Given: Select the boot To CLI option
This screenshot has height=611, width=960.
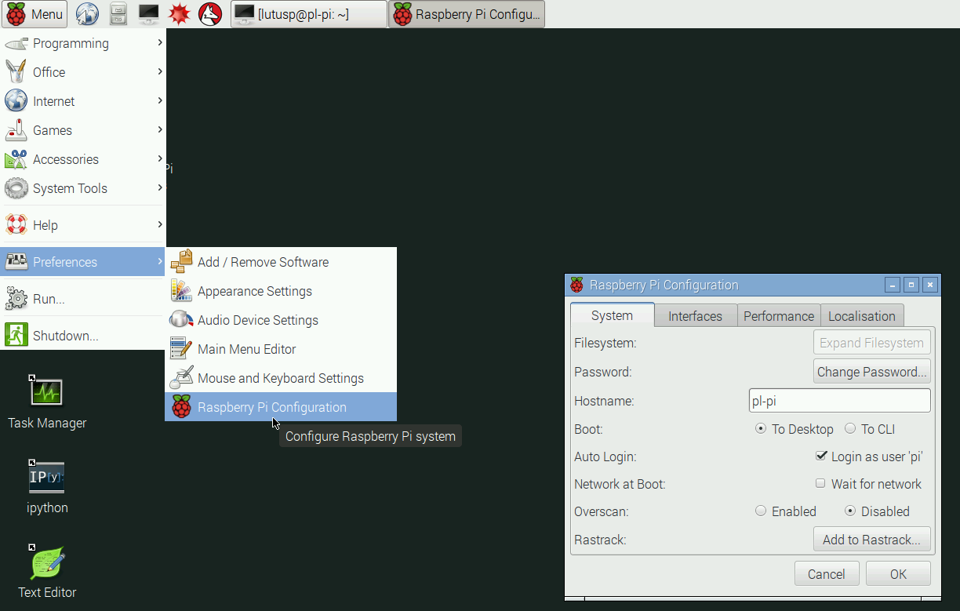Looking at the screenshot, I should tap(870, 429).
